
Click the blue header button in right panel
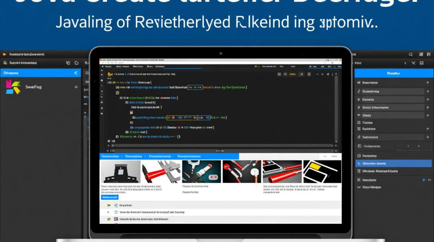(x=393, y=73)
